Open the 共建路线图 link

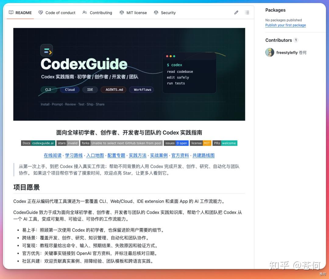[x=203, y=155]
